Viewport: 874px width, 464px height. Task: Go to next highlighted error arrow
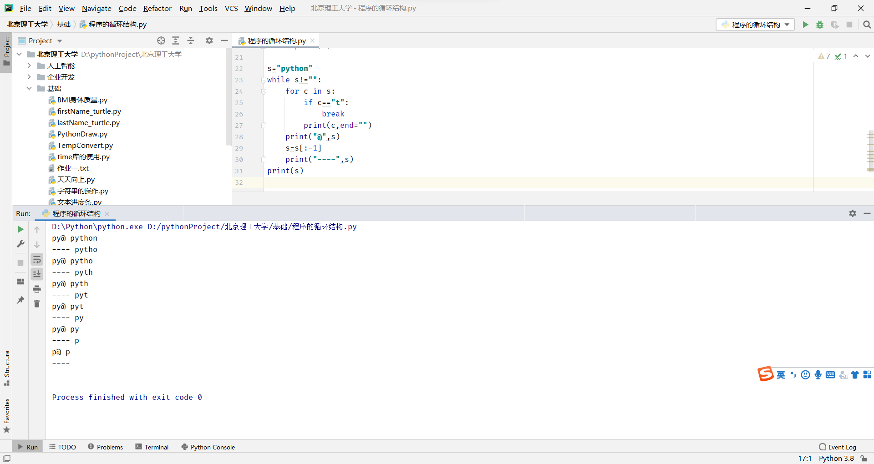click(x=868, y=56)
